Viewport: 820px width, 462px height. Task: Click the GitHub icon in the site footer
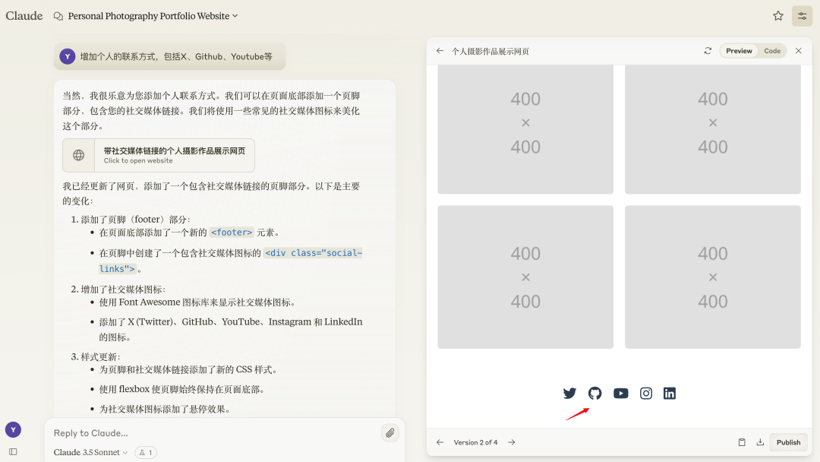point(594,393)
